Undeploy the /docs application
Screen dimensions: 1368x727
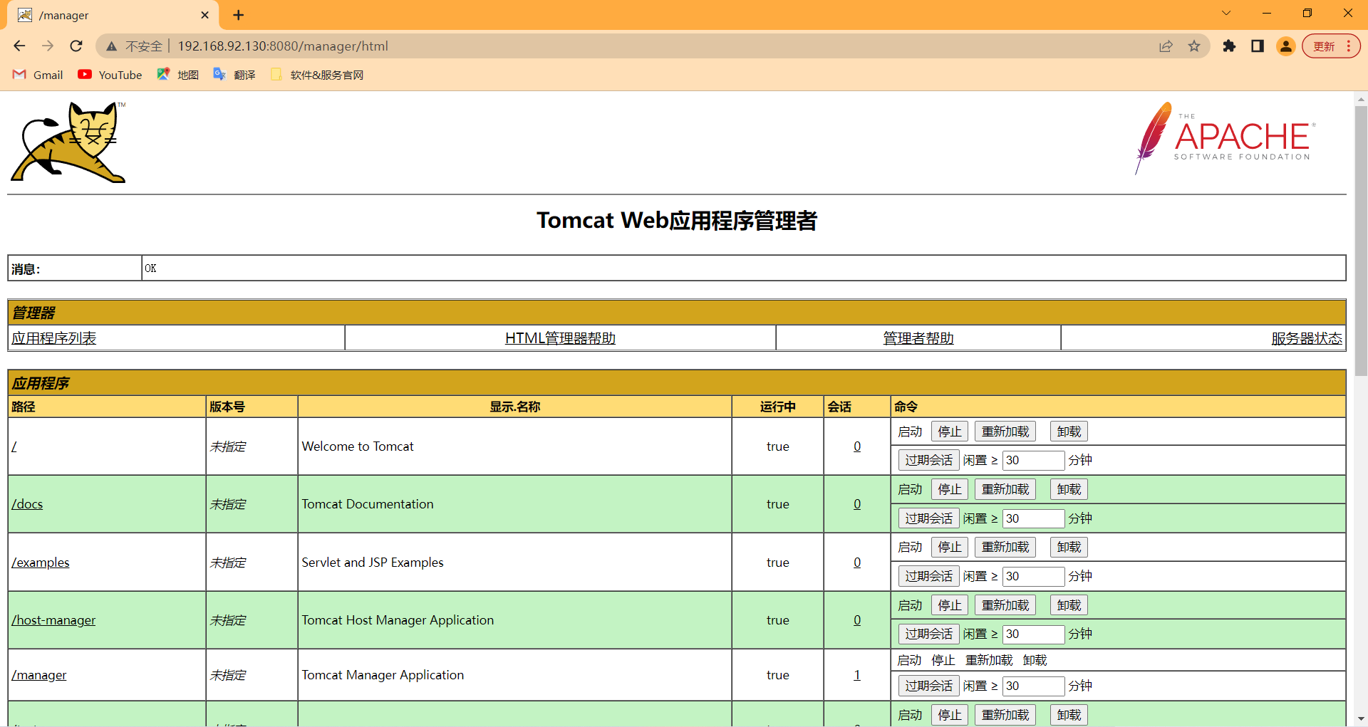1069,489
